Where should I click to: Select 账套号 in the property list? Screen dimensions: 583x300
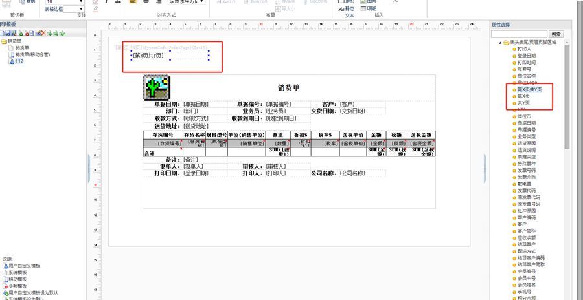tap(524, 69)
